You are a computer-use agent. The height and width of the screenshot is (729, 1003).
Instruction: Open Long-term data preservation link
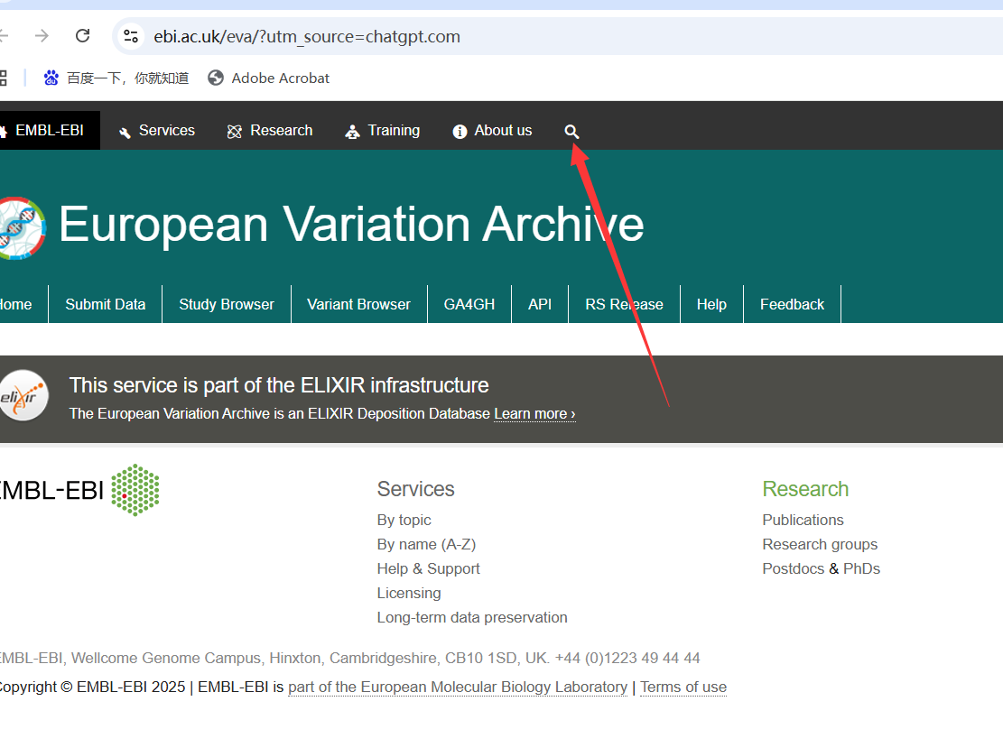(472, 617)
